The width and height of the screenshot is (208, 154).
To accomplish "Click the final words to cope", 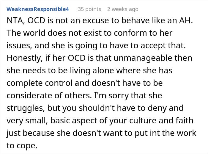I will 22,145.
